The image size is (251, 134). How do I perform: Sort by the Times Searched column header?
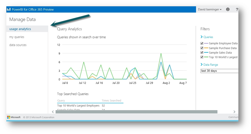point(111,101)
